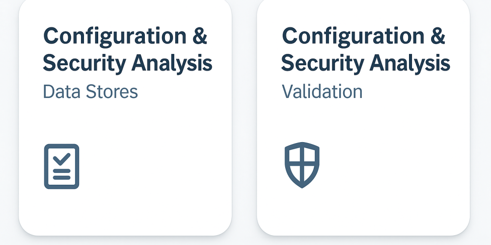Click 'Configuration &' line in Data Stores tile
491x245 pixels.
[125, 36]
